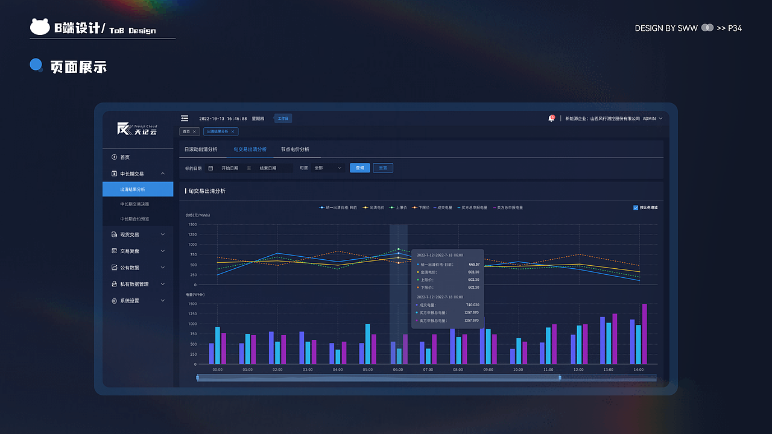
Task: Click the right handle of the chart zoom slider
Action: pos(560,378)
